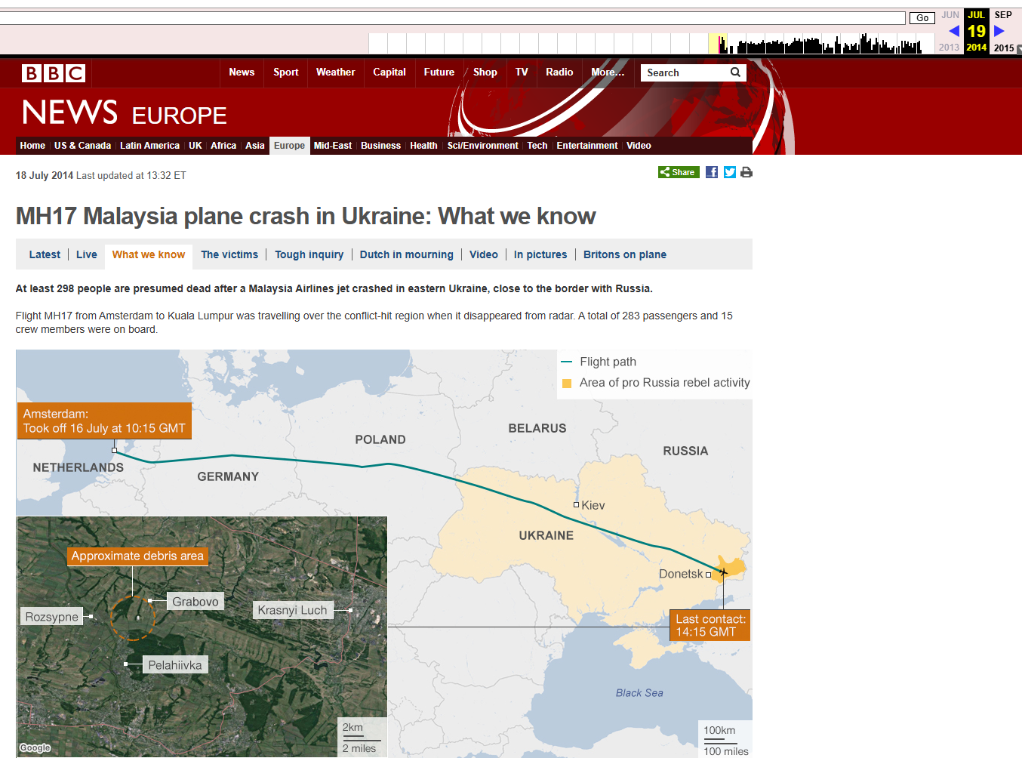Open the Radio menu item
Image resolution: width=1022 pixels, height=758 pixels.
coord(559,72)
